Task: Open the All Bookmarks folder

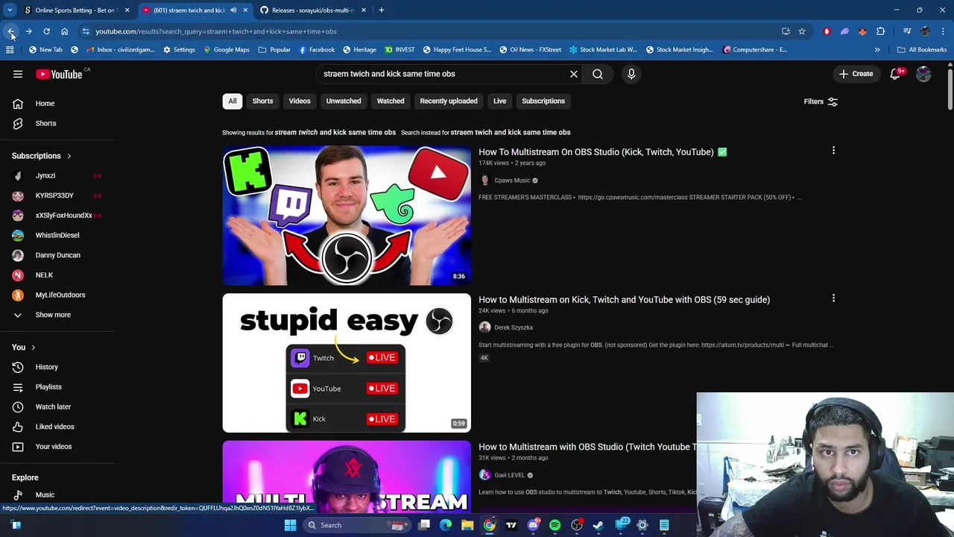Action: pos(922,50)
